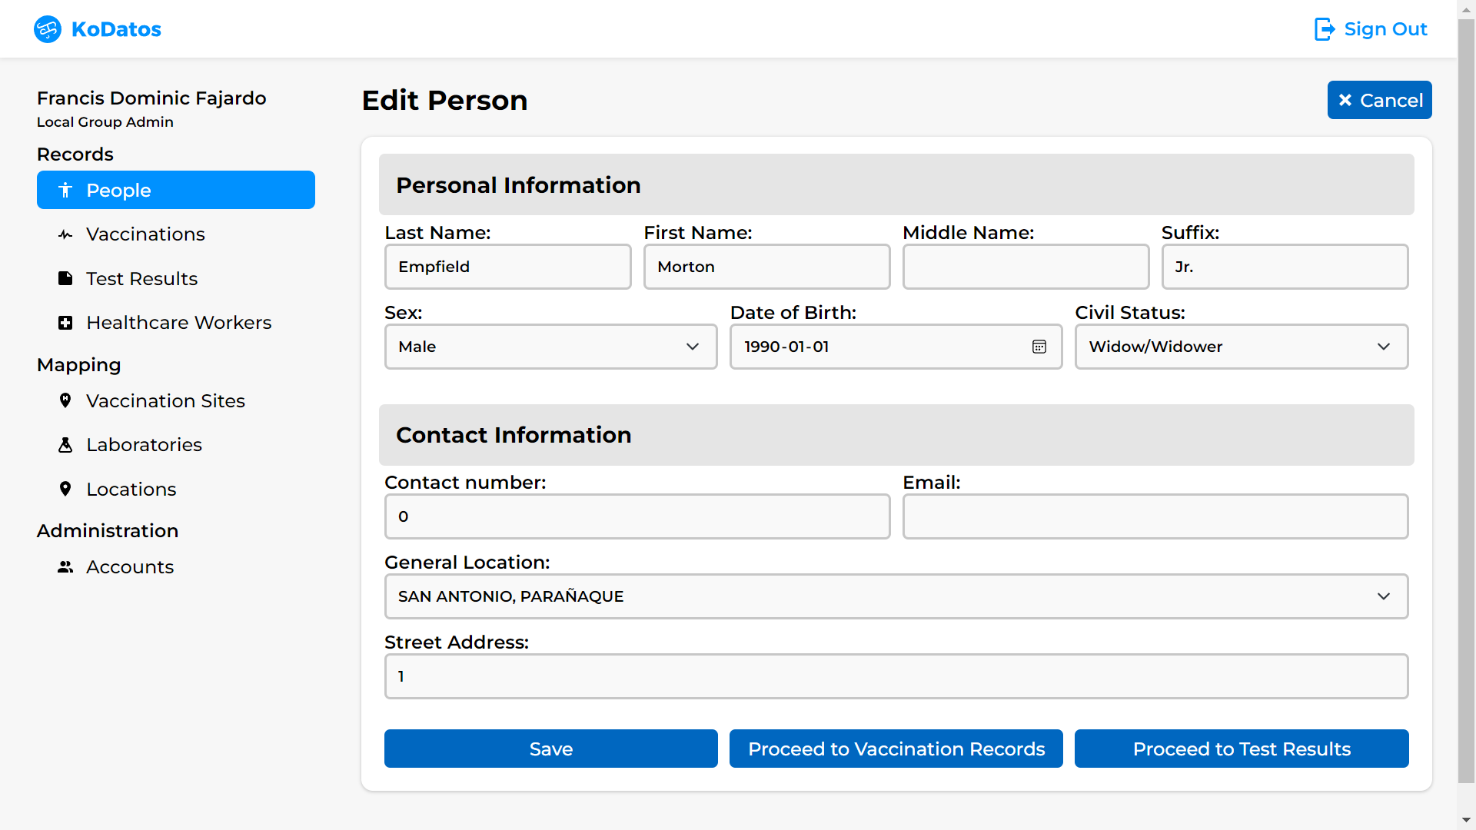Click the KoDatos logo icon

click(48, 29)
